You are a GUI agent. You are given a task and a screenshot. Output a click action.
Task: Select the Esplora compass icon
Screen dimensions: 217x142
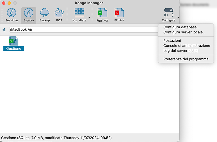pyautogui.click(x=29, y=13)
